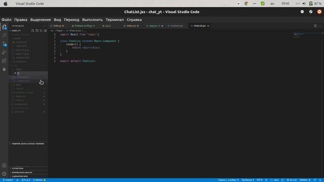Open the Вид menu
Image resolution: width=324 pixels, height=182 pixels.
point(57,20)
